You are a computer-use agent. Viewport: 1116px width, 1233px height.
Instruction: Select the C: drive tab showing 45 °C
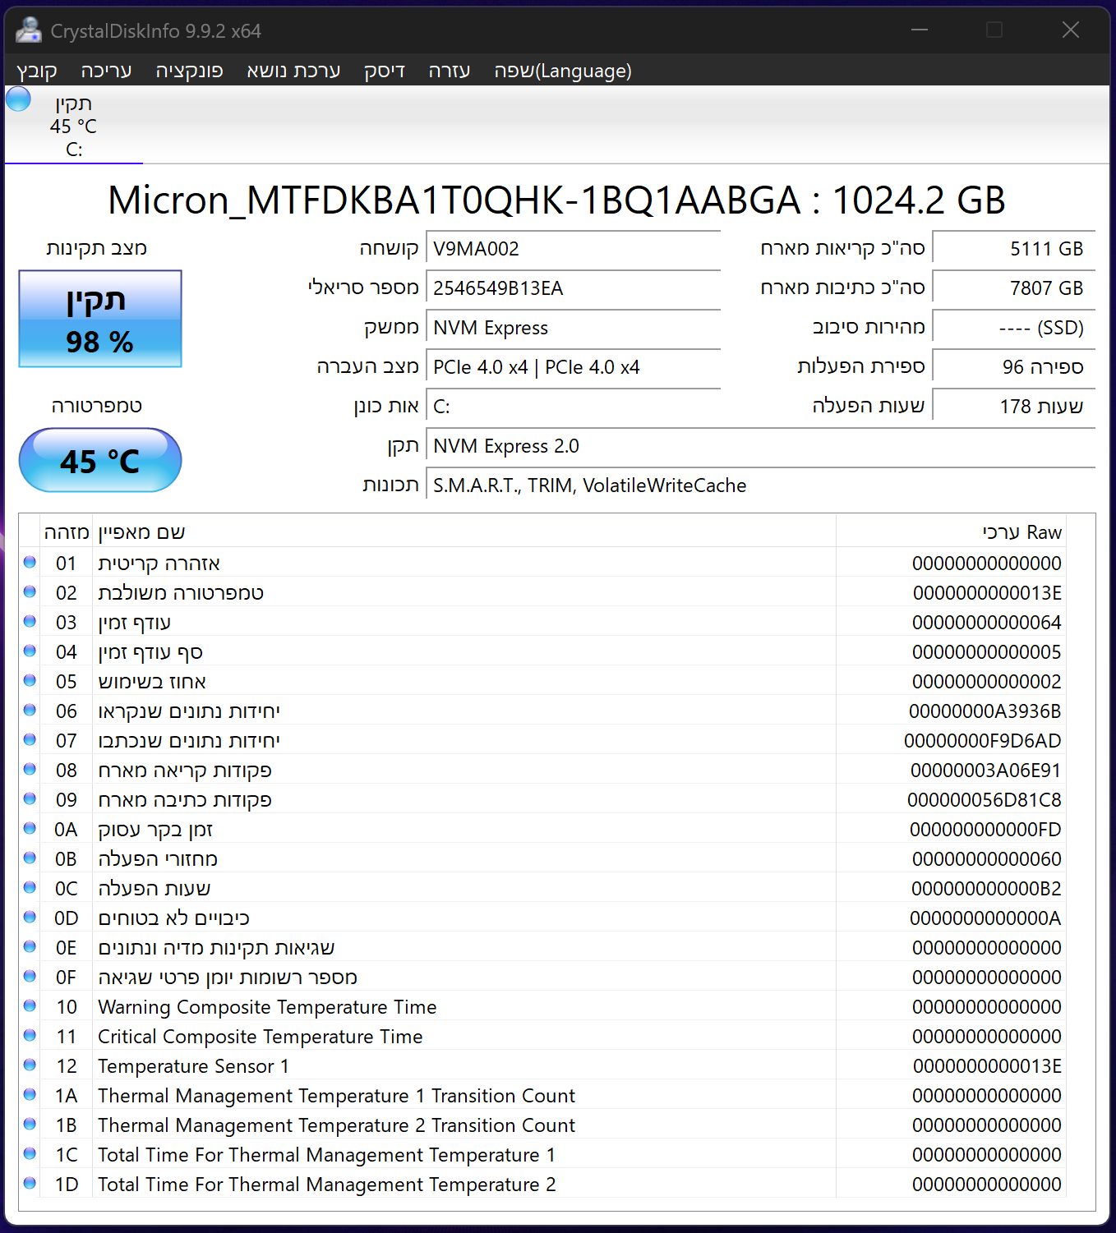74,126
